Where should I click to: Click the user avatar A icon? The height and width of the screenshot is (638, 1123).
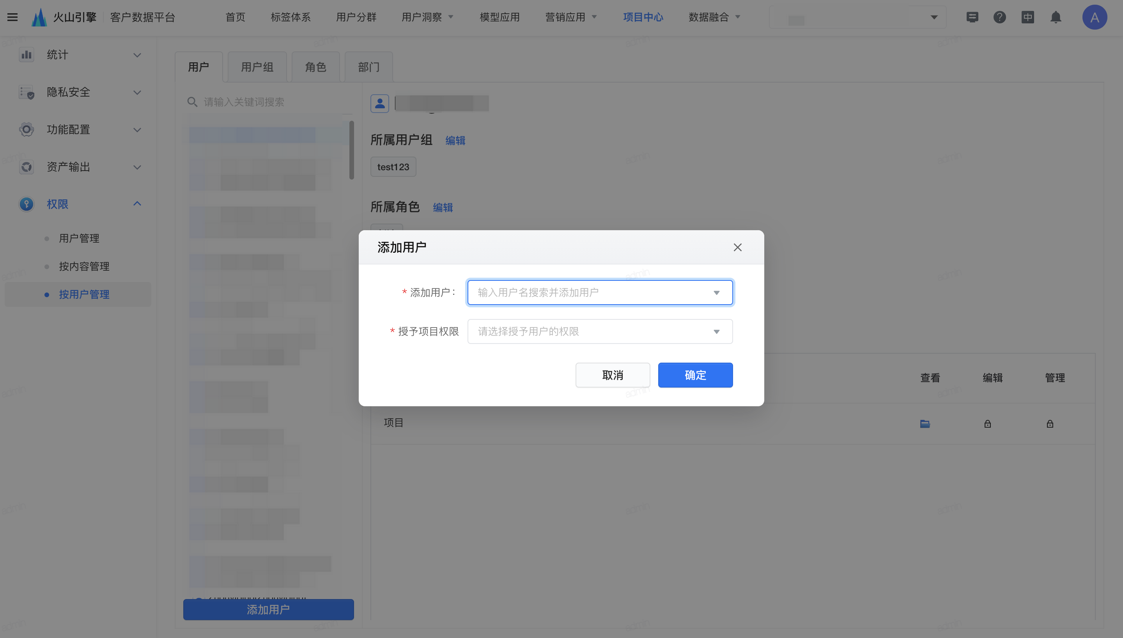click(x=1094, y=17)
